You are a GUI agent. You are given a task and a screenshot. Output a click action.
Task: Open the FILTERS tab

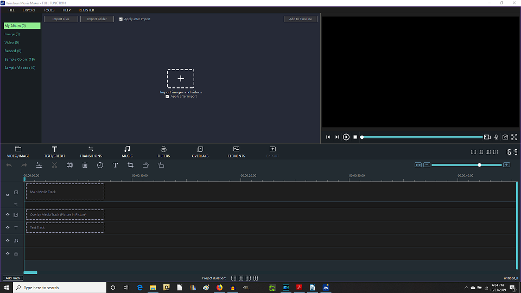pyautogui.click(x=163, y=152)
